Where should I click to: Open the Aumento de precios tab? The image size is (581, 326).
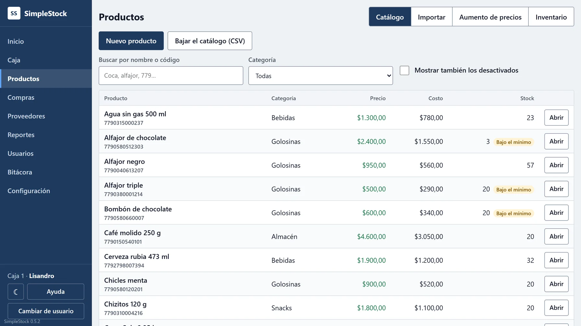[x=490, y=17]
